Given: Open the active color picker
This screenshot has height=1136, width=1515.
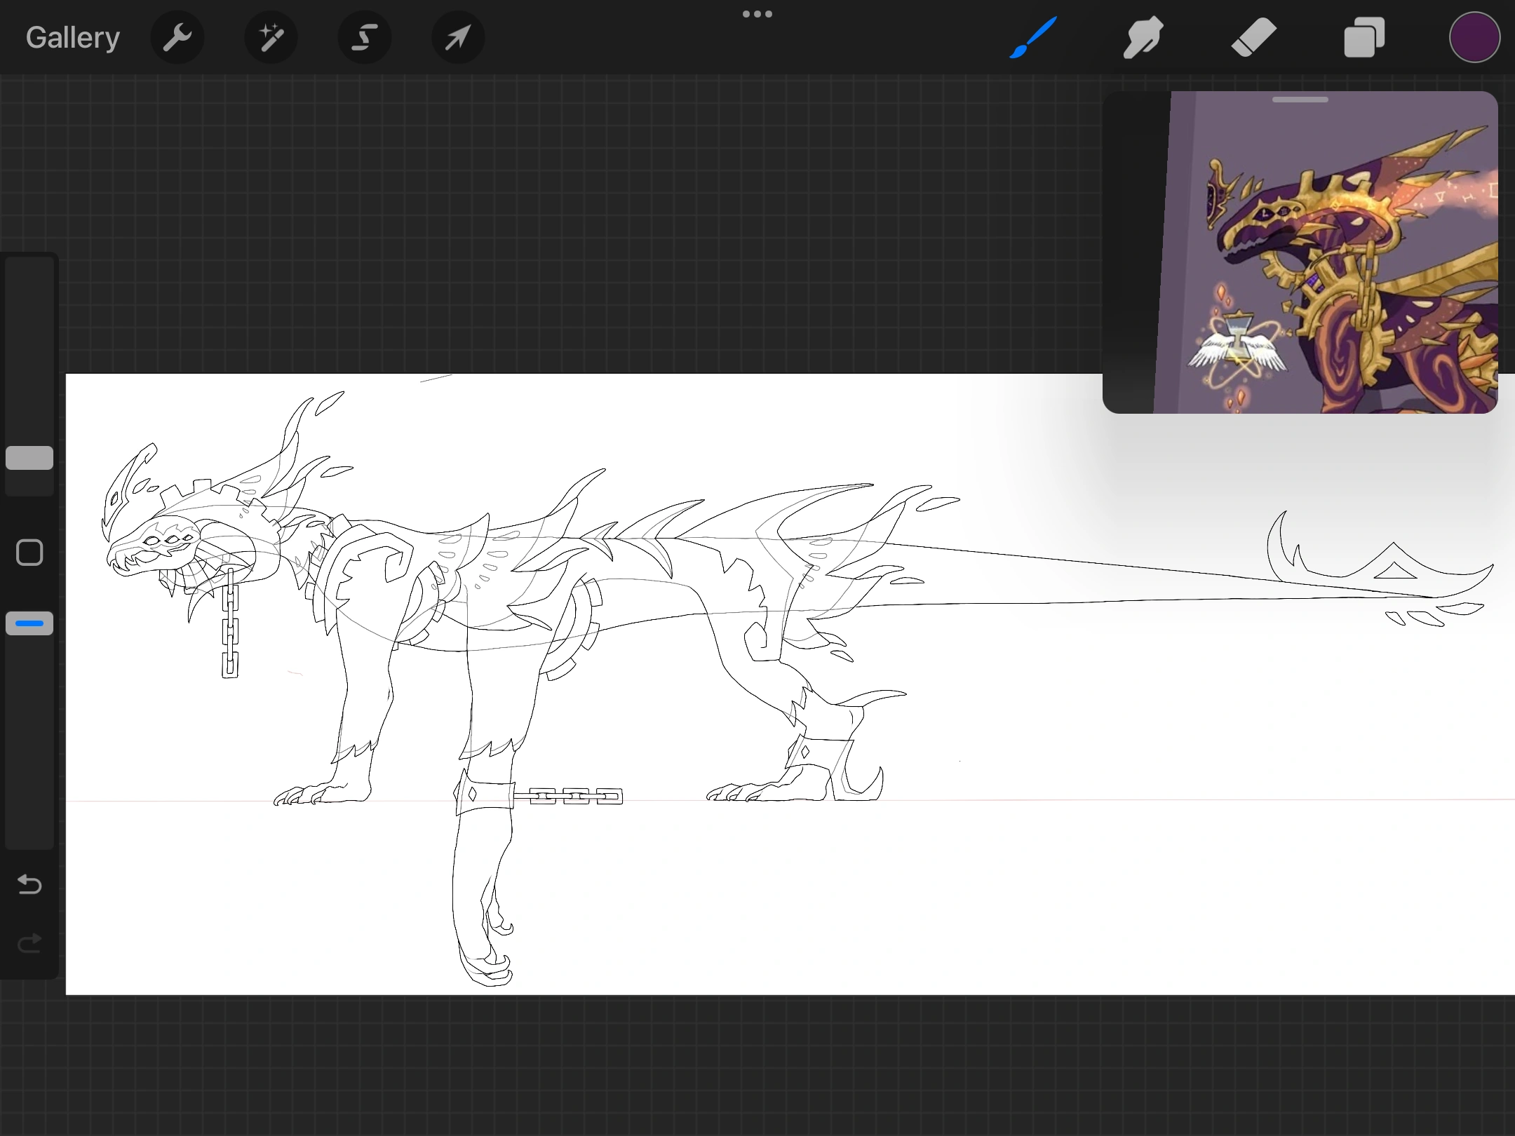Looking at the screenshot, I should click(x=1474, y=36).
